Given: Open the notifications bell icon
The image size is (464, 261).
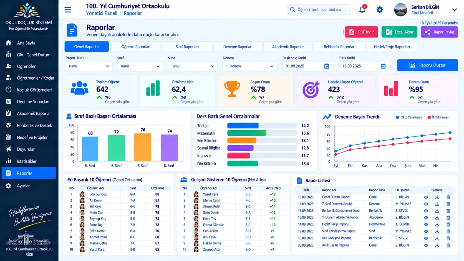Looking at the screenshot, I should (362, 9).
